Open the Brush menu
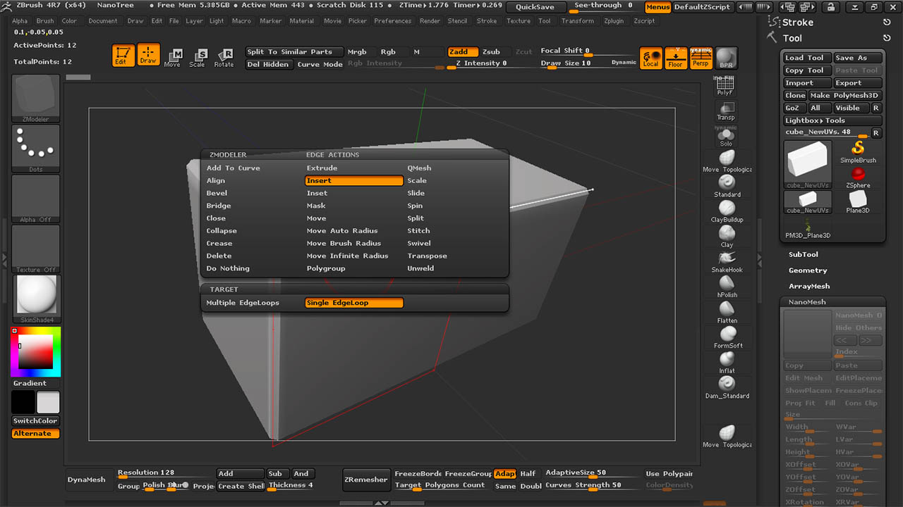Viewport: 903px width, 507px height. pyautogui.click(x=45, y=21)
